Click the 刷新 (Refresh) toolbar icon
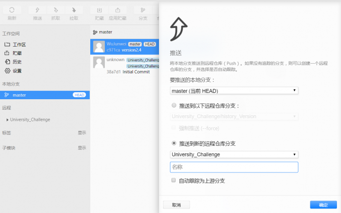Viewport: 341px width, 213px height. (12, 13)
